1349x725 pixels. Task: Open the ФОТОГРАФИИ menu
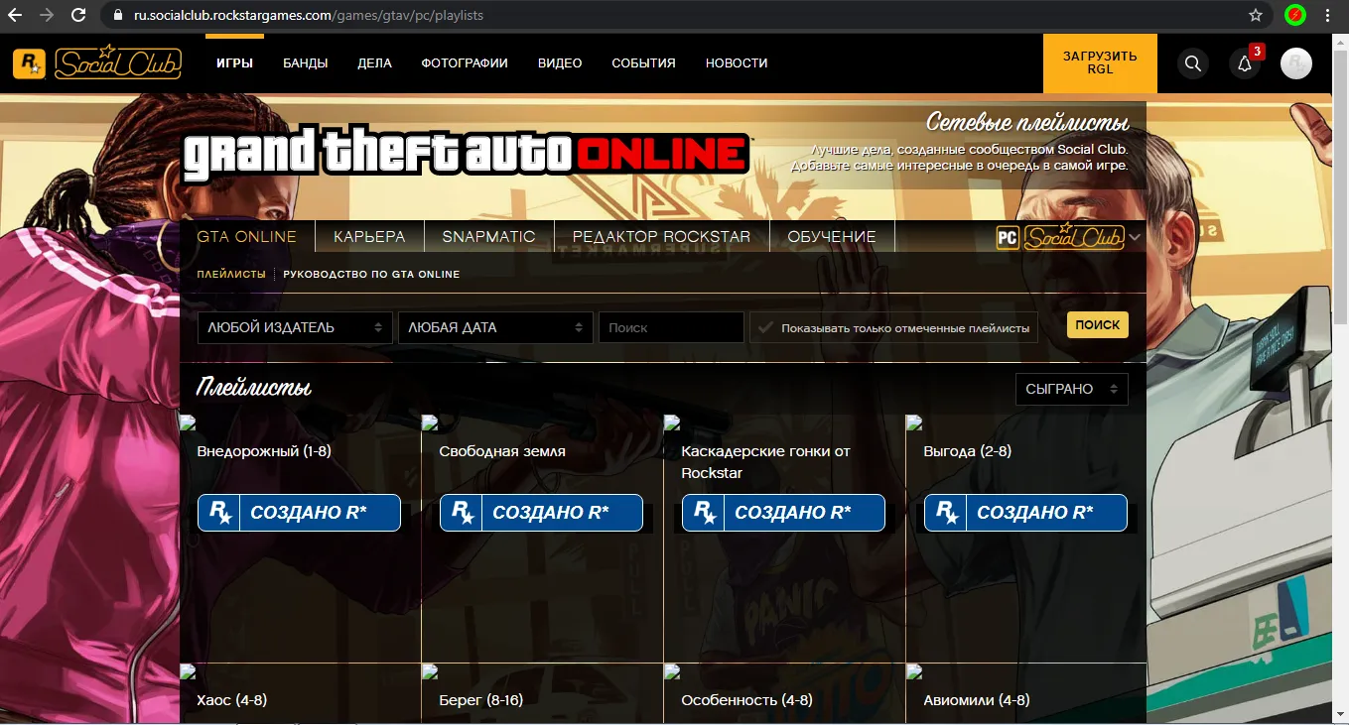click(x=465, y=63)
